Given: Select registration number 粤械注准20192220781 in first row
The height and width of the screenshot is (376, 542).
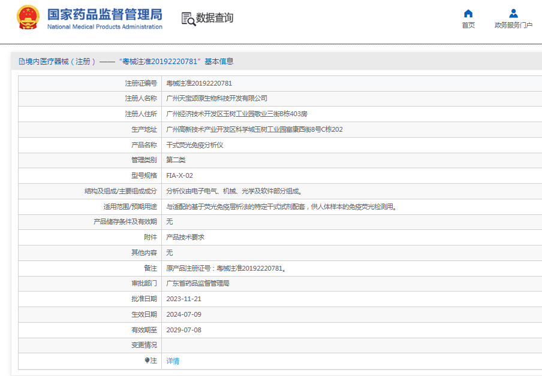Looking at the screenshot, I should [x=199, y=83].
